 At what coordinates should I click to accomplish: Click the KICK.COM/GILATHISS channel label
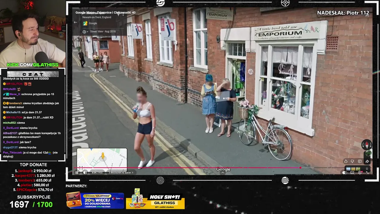[33, 65]
